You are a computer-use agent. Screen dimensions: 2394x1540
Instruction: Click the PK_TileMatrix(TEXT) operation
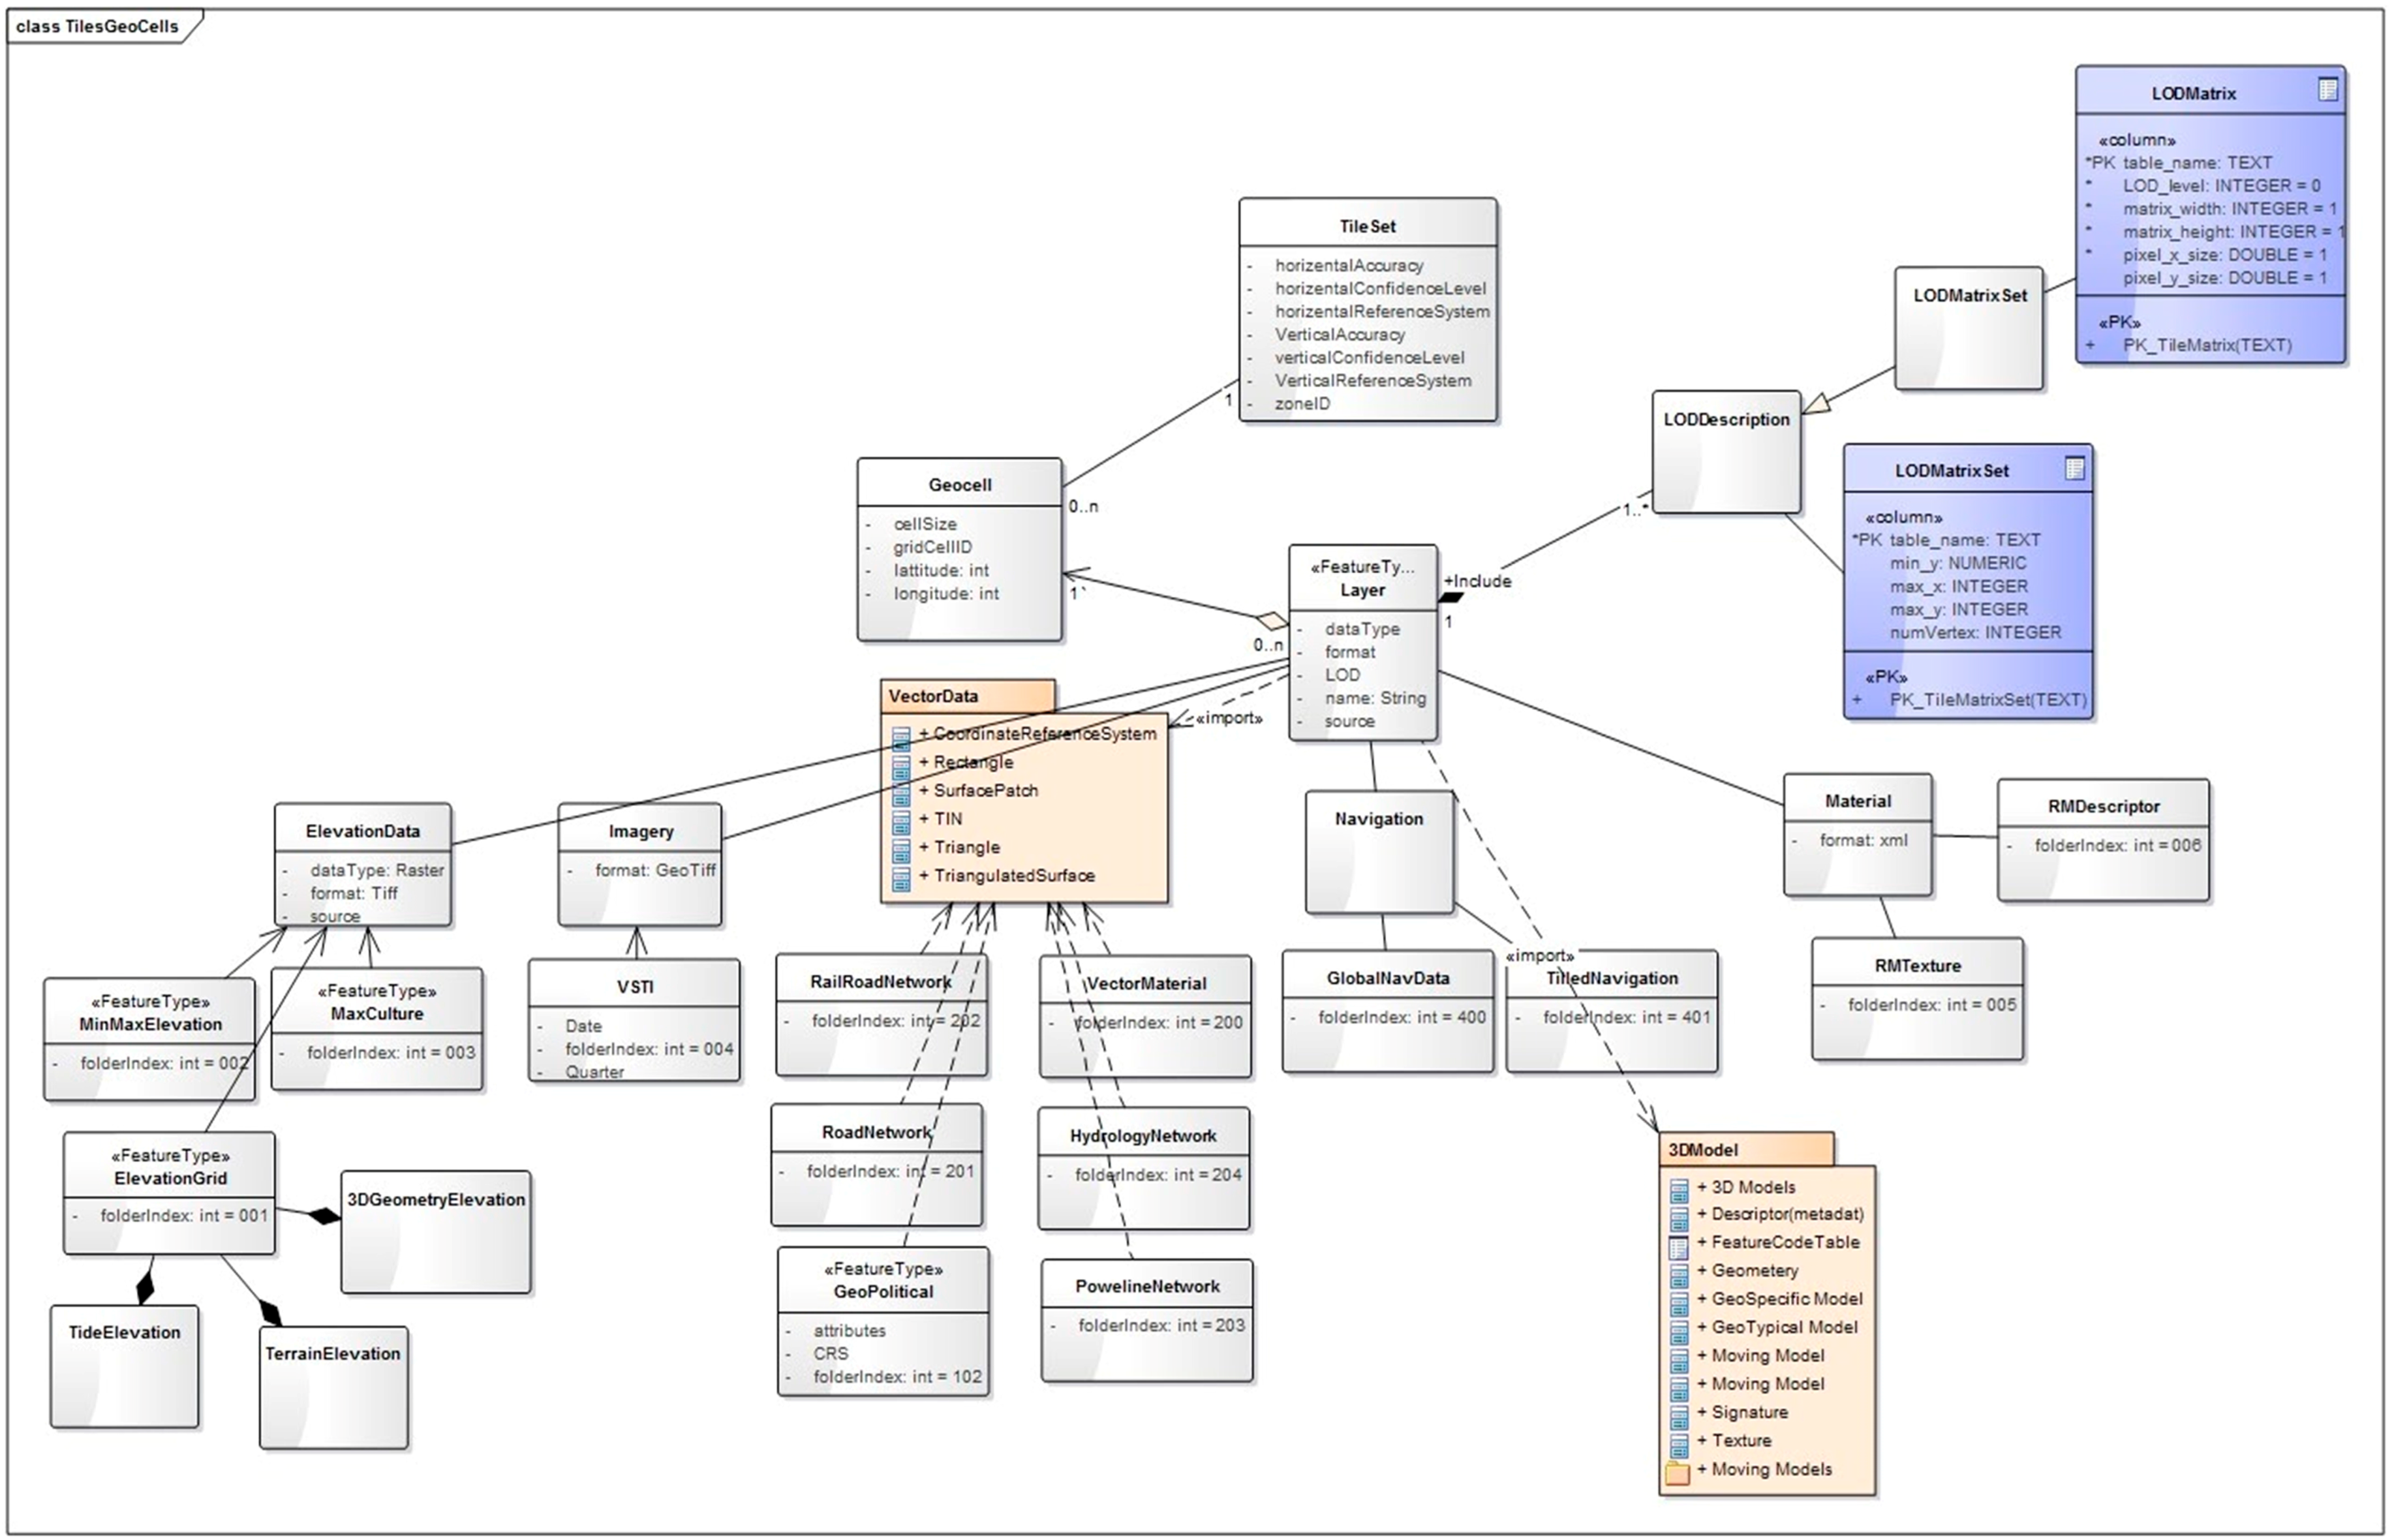tap(2207, 345)
